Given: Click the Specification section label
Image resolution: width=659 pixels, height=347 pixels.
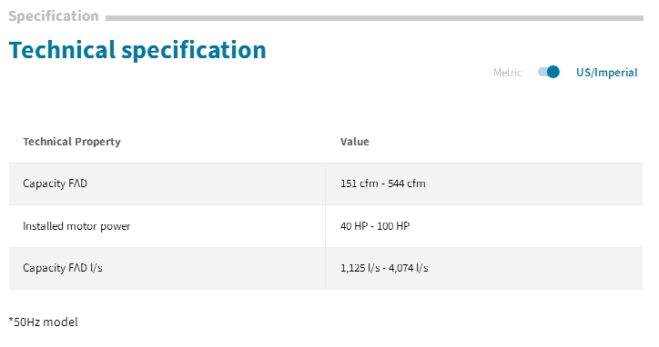Looking at the screenshot, I should (54, 16).
